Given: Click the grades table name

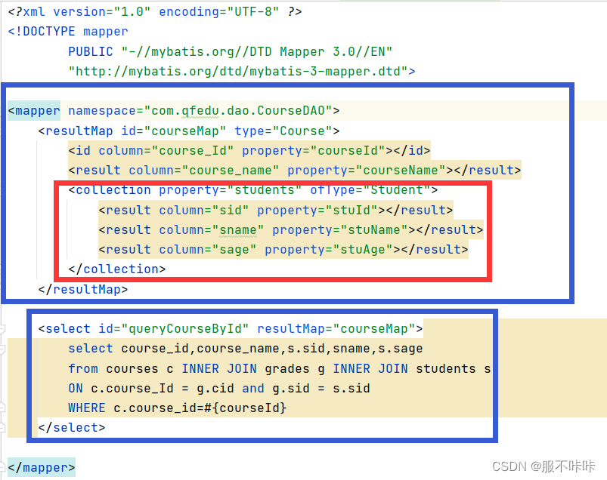Looking at the screenshot, I should tap(287, 369).
